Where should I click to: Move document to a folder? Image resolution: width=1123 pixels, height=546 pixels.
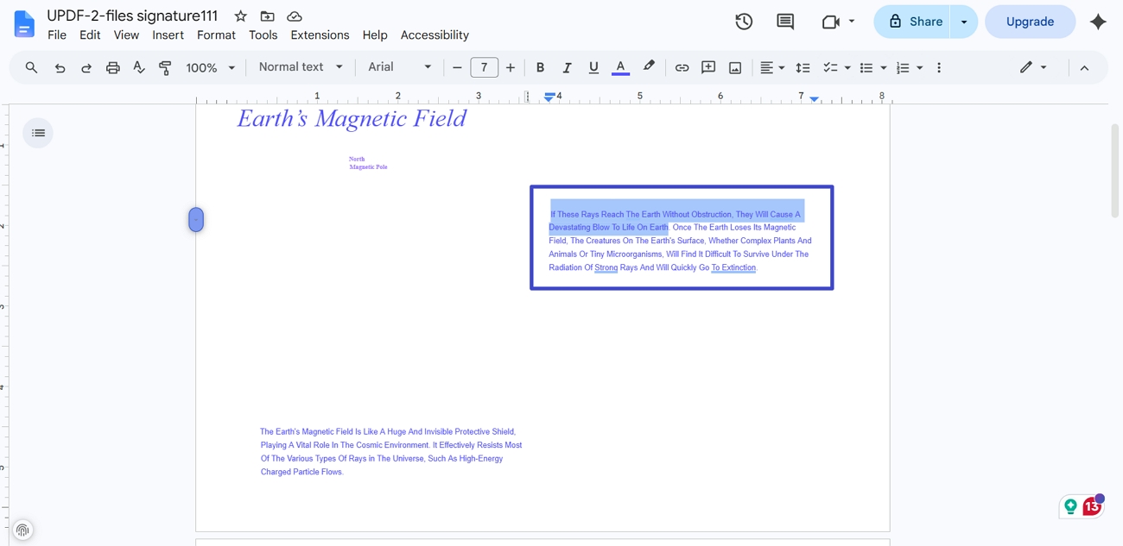click(268, 16)
